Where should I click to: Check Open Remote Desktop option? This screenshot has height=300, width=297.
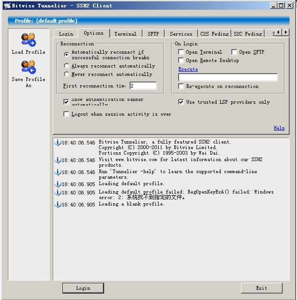[x=181, y=60]
